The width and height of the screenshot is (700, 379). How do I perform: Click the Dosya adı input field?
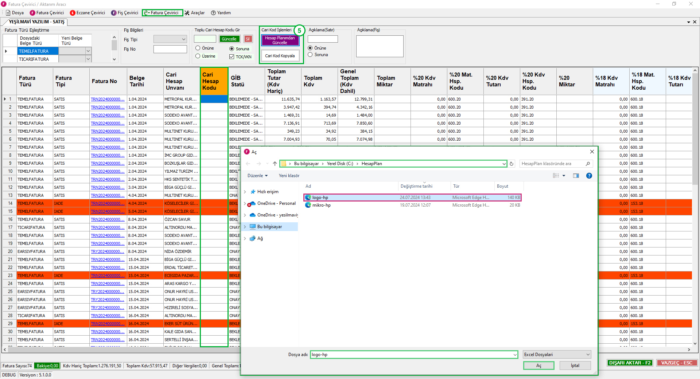411,355
